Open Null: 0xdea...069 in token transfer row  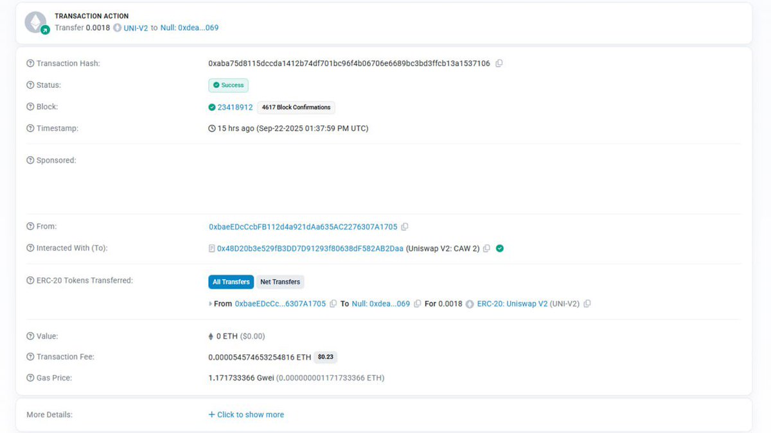pos(381,303)
